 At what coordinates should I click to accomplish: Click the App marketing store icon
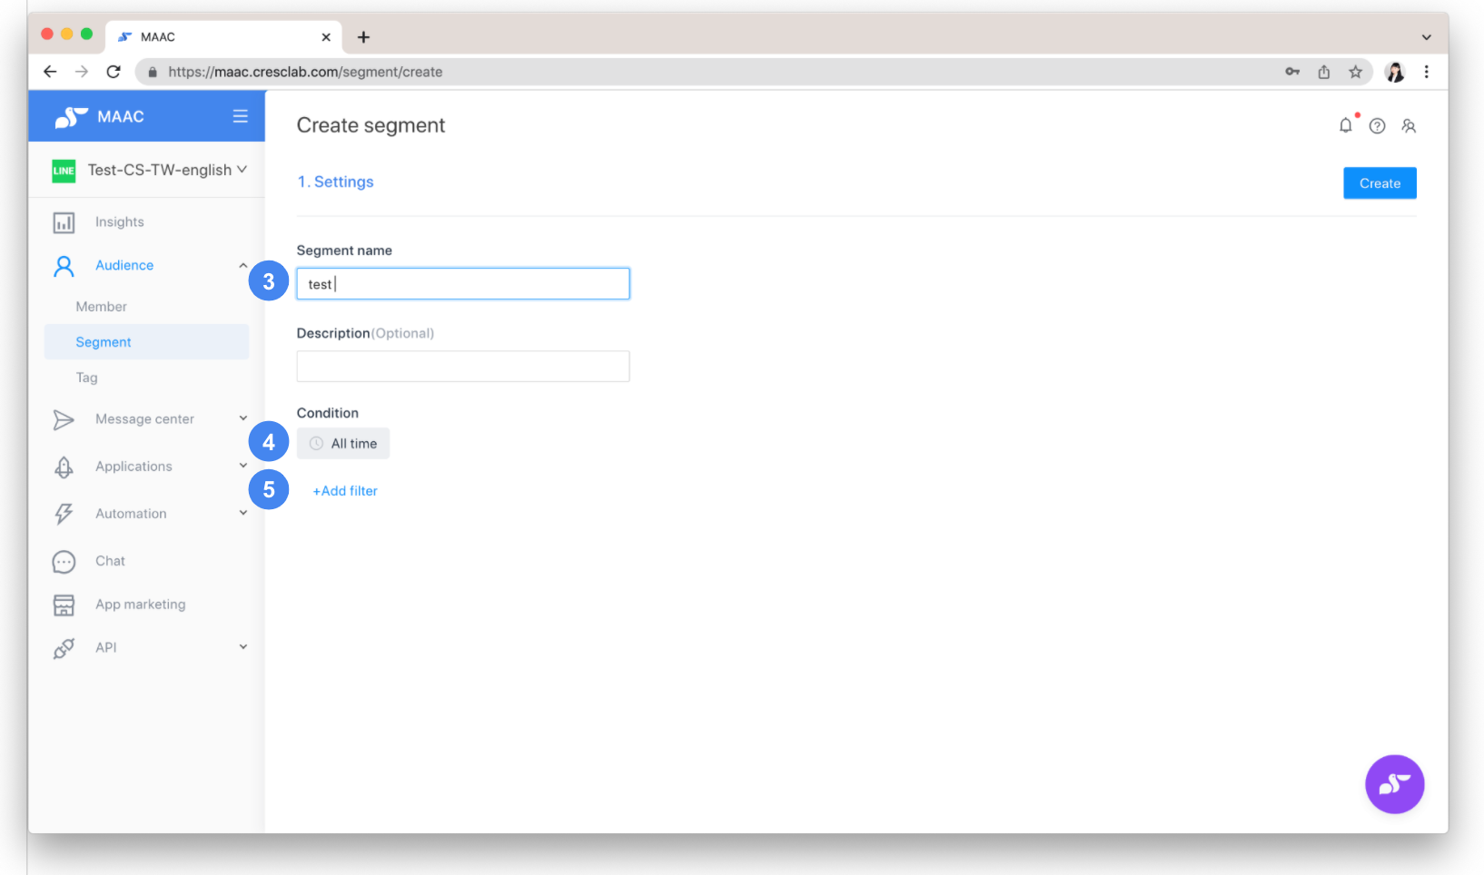click(64, 605)
